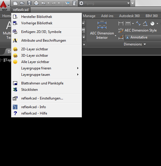Open Attribute und Beschriftungen

pyautogui.click(x=46, y=40)
